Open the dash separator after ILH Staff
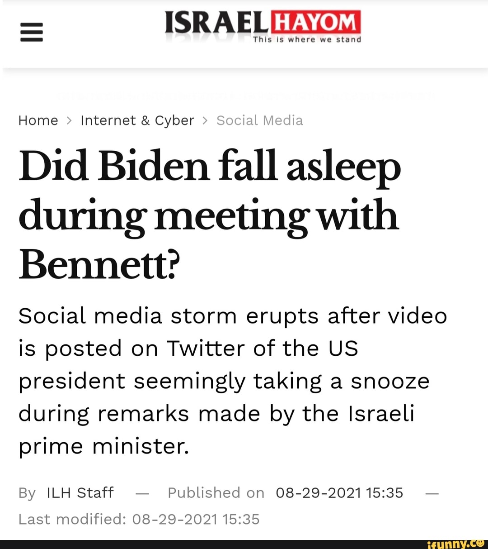Image resolution: width=488 pixels, height=549 pixels. [142, 493]
